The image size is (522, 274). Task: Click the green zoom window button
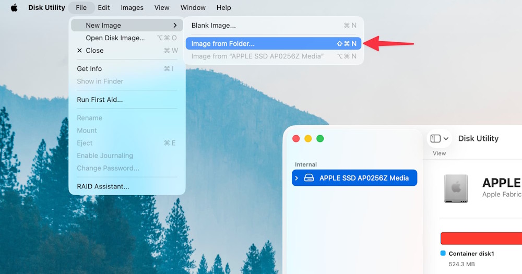[x=320, y=138]
